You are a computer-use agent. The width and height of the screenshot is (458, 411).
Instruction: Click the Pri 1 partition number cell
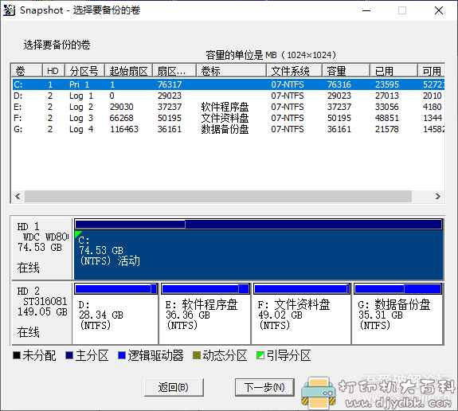(x=79, y=84)
